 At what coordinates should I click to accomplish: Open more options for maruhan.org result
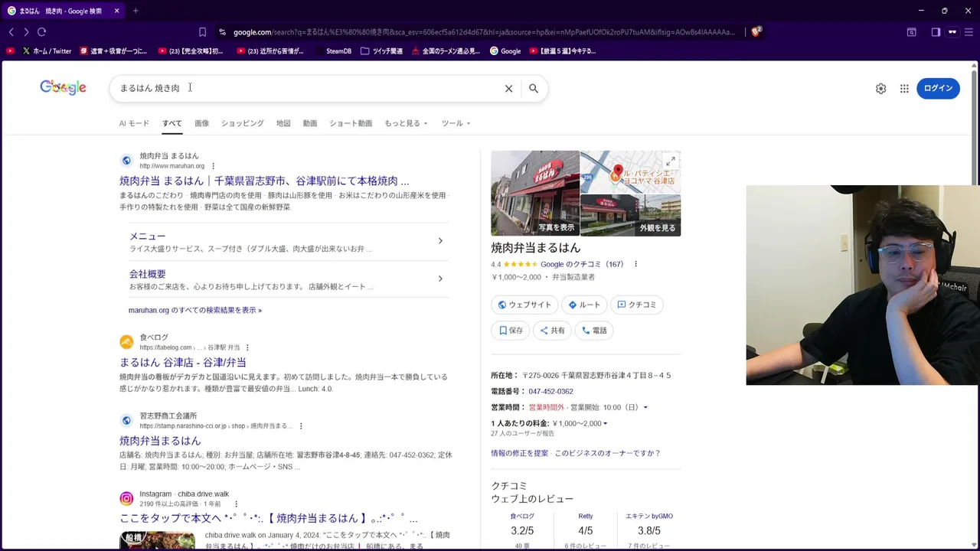point(214,166)
